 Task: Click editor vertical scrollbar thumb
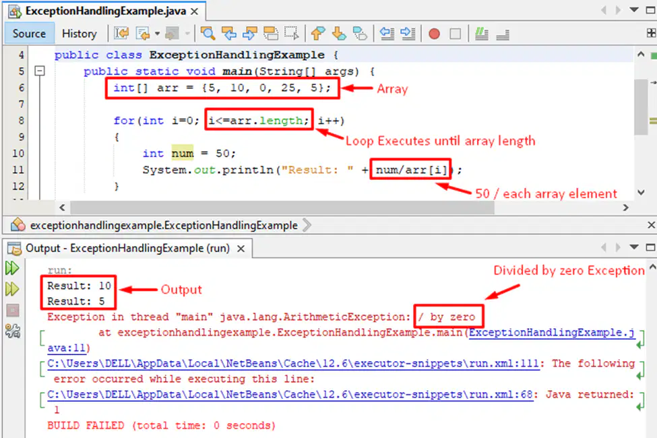641,107
